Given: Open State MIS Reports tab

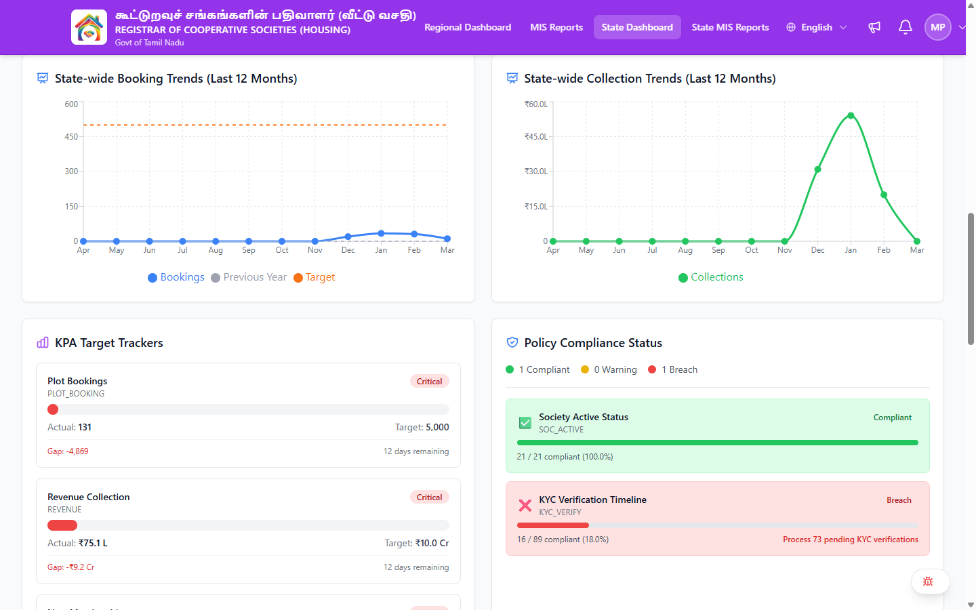Looking at the screenshot, I should [730, 27].
